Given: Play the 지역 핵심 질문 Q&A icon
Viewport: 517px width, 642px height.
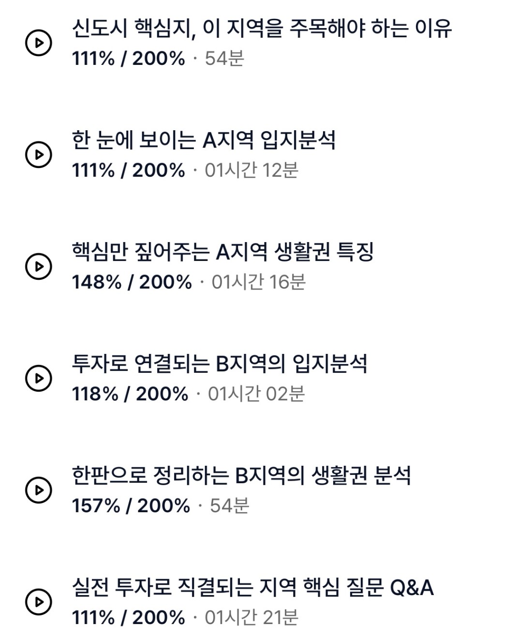Looking at the screenshot, I should 38,602.
